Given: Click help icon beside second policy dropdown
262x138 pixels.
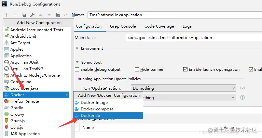Looking at the screenshot, I should coord(242,97).
